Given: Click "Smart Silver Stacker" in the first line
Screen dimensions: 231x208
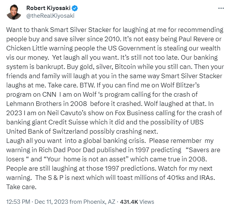Looking at the screenshot, I should [81, 30].
